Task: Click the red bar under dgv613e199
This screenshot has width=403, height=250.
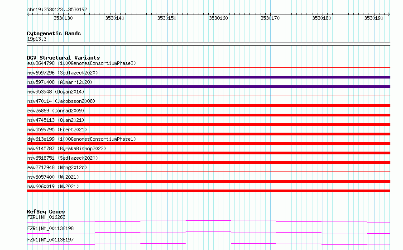Action: (208, 144)
